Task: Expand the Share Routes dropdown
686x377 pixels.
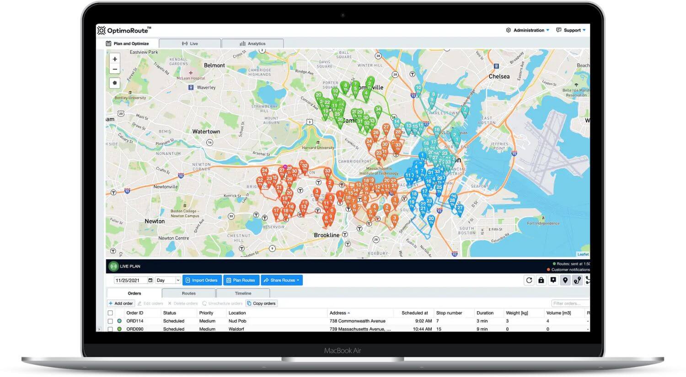Action: tap(281, 280)
